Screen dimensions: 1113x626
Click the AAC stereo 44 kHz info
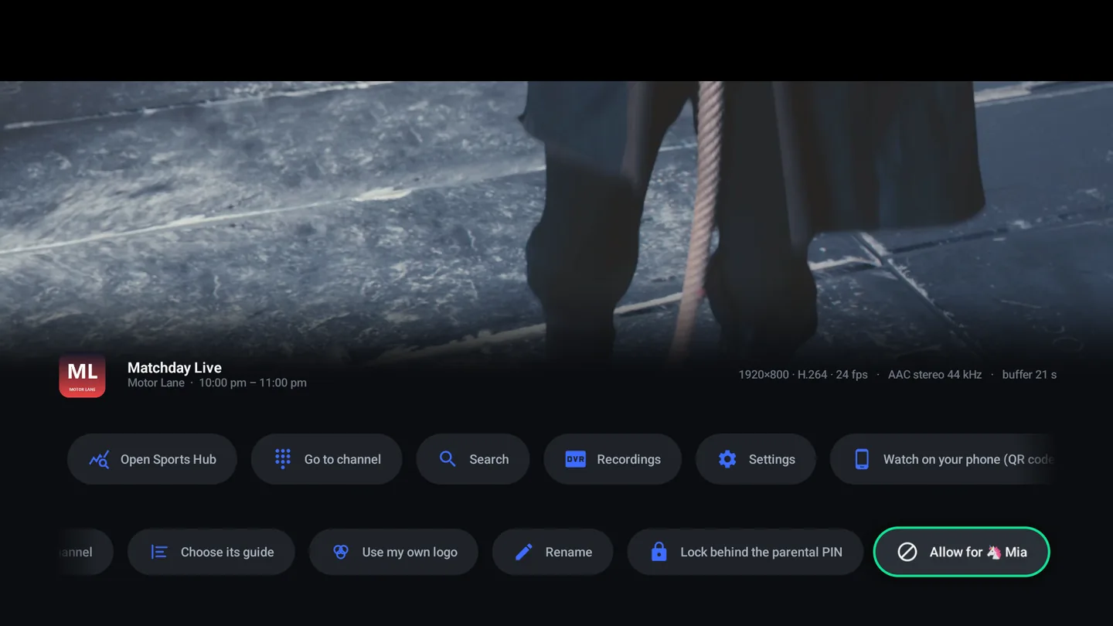(934, 375)
